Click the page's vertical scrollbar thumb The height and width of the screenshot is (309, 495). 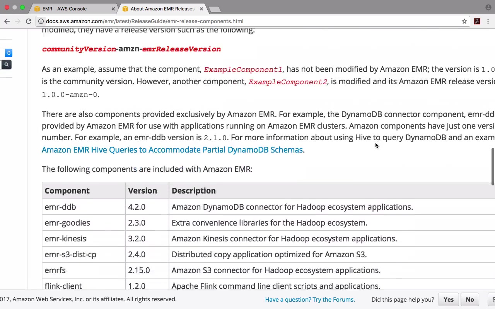pos(493,166)
